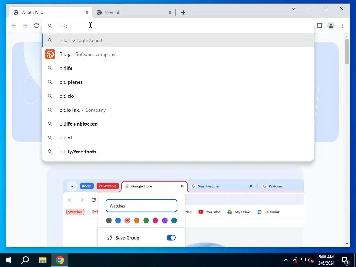
Task: Open the notification center icon
Action: [x=345, y=260]
